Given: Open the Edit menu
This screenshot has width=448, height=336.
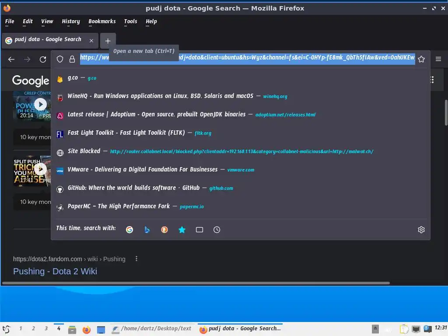Looking at the screenshot, I should [x=28, y=21].
